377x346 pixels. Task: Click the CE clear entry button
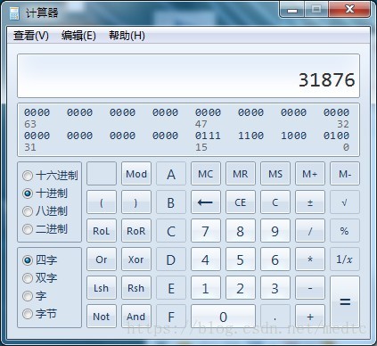pos(241,202)
